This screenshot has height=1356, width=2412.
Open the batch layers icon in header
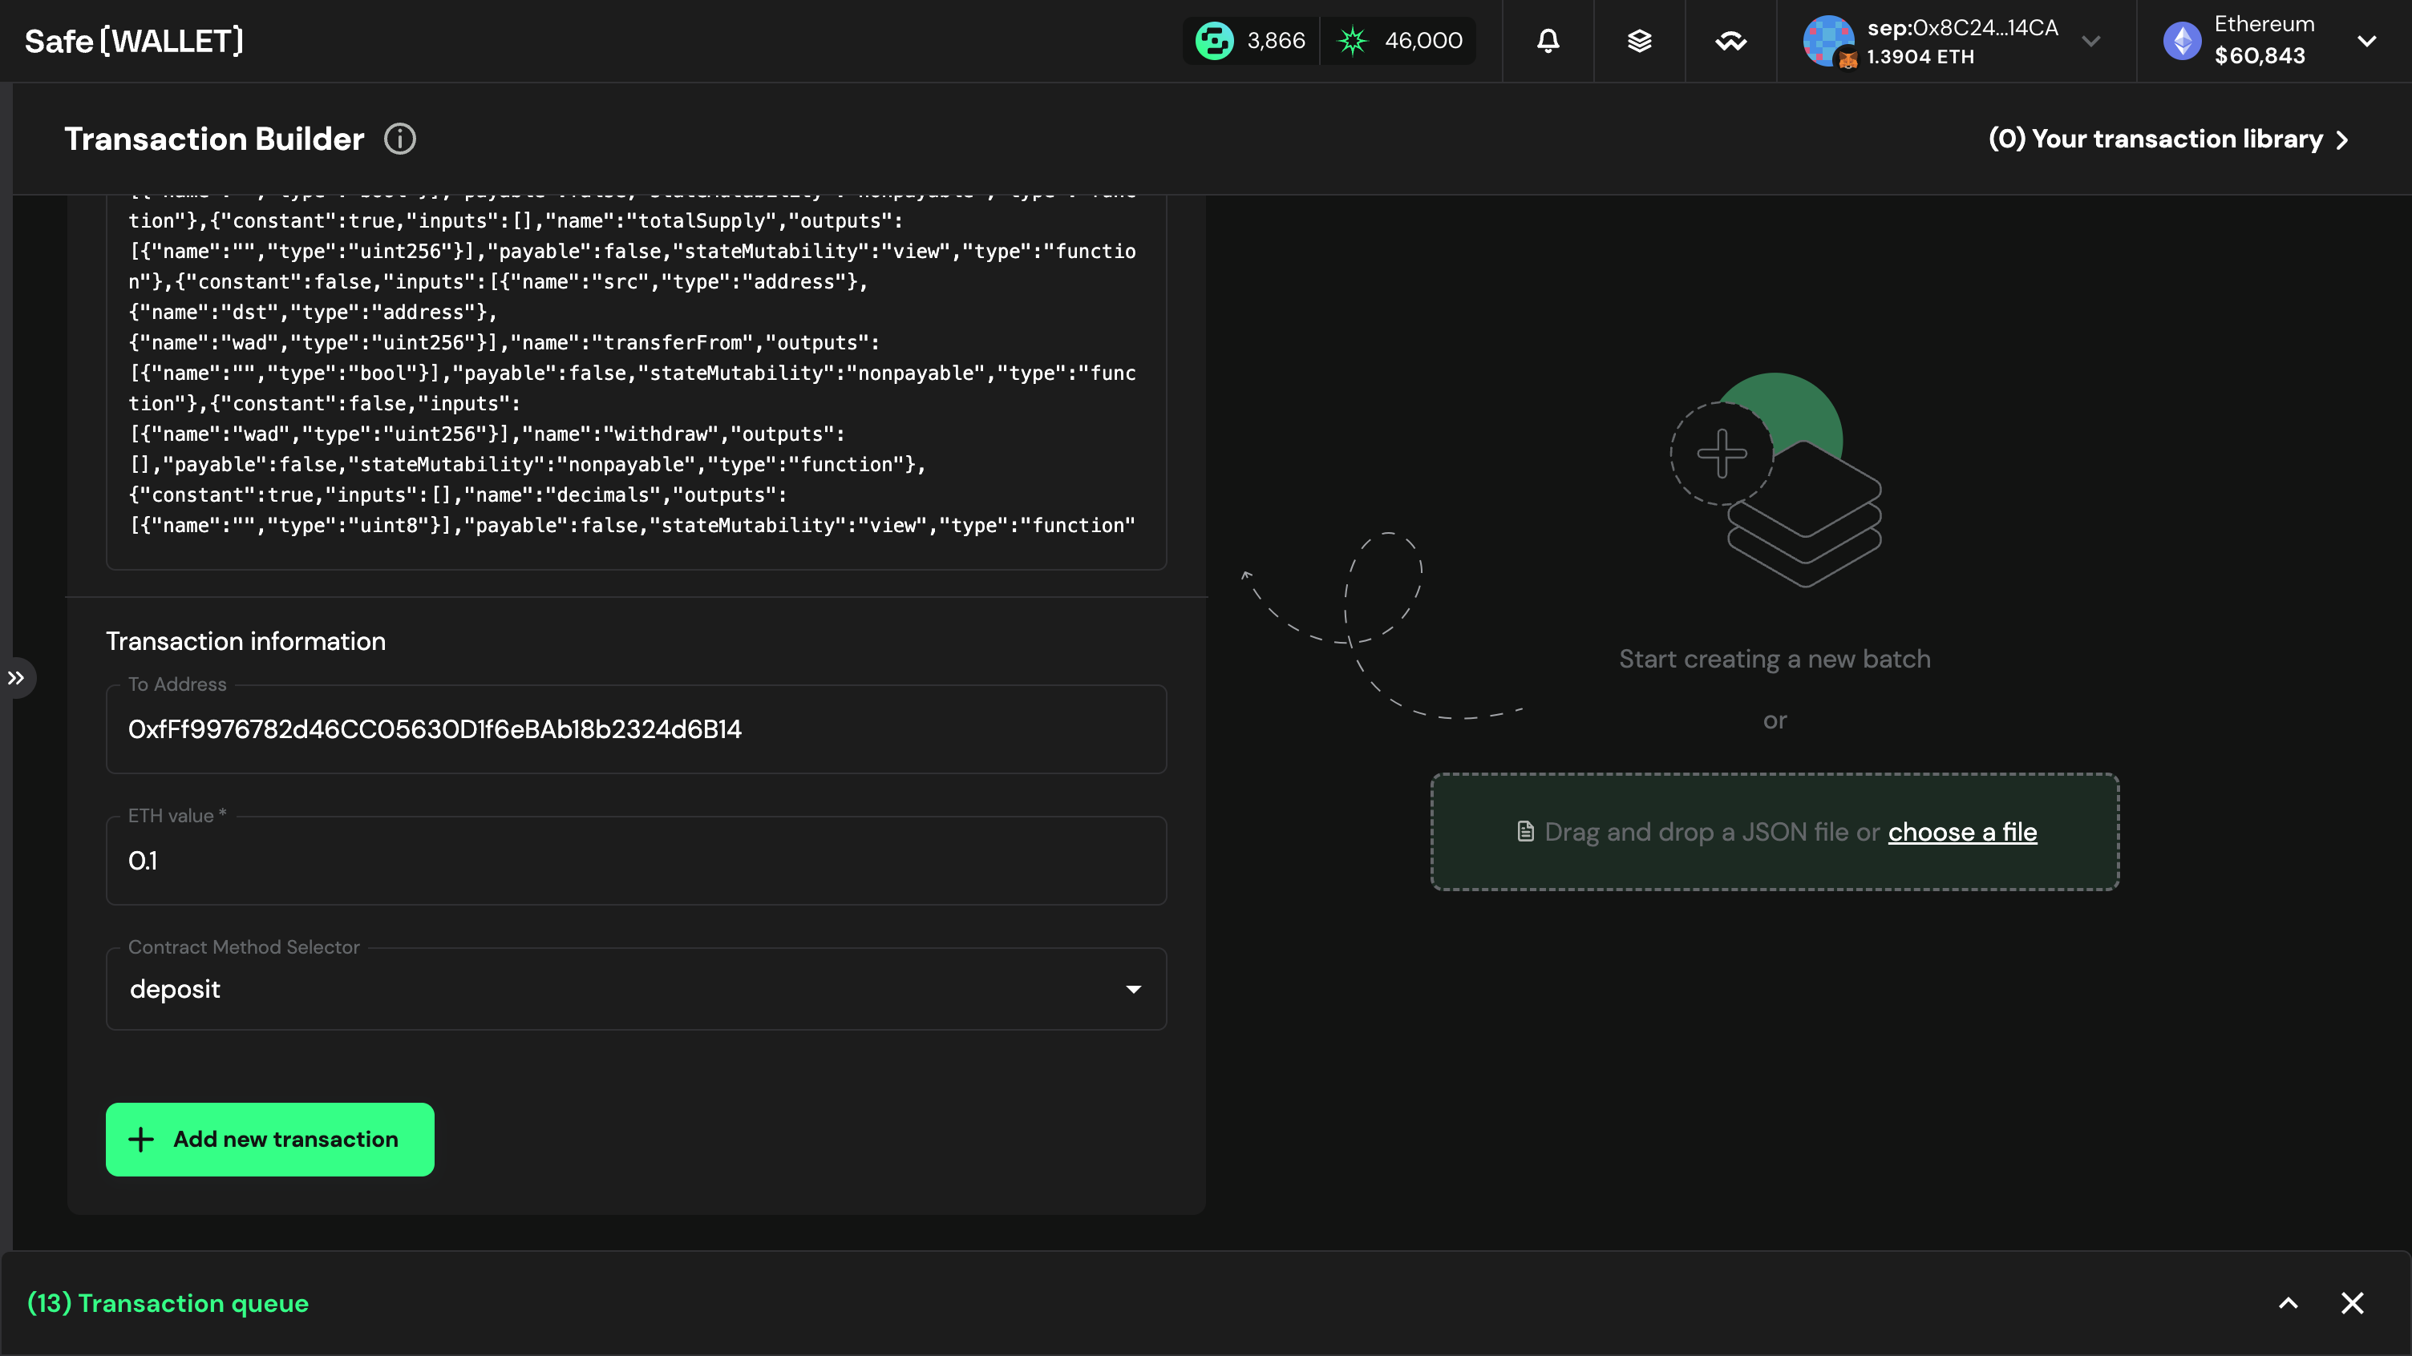click(1638, 40)
